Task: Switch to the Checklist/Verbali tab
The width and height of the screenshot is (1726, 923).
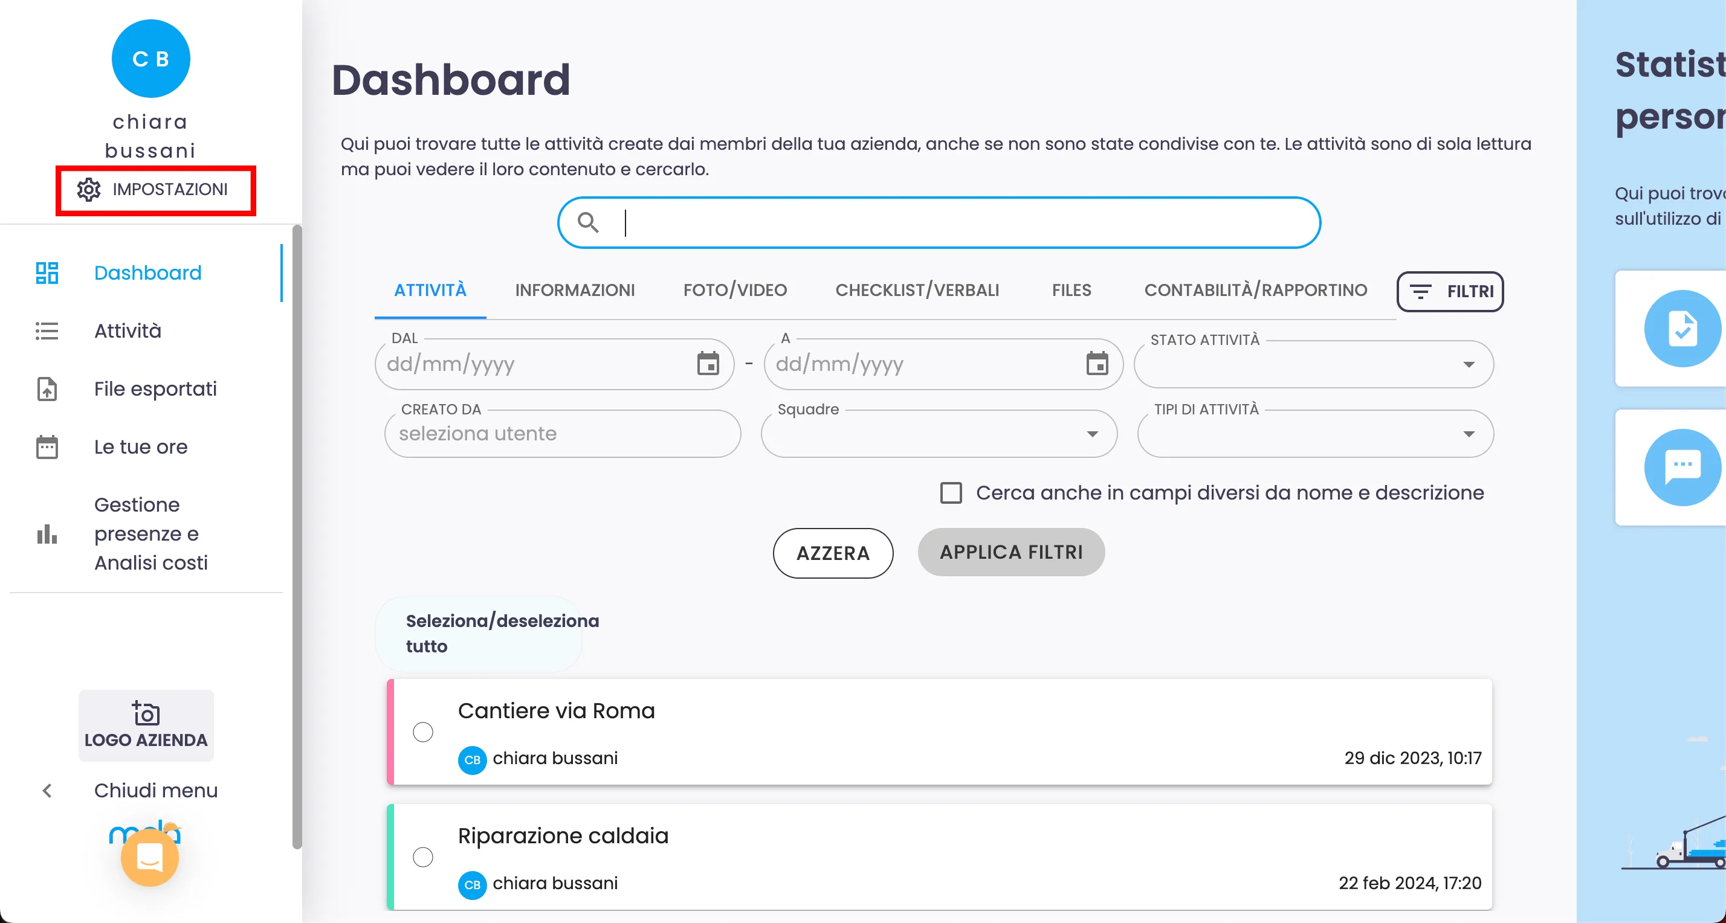Action: pyautogui.click(x=917, y=290)
